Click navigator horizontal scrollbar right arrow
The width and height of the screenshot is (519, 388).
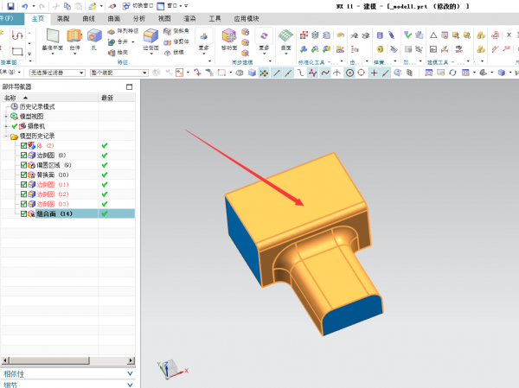(131, 360)
